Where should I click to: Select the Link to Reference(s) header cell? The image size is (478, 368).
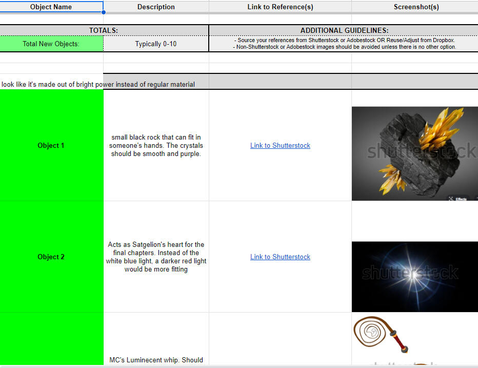click(x=280, y=7)
